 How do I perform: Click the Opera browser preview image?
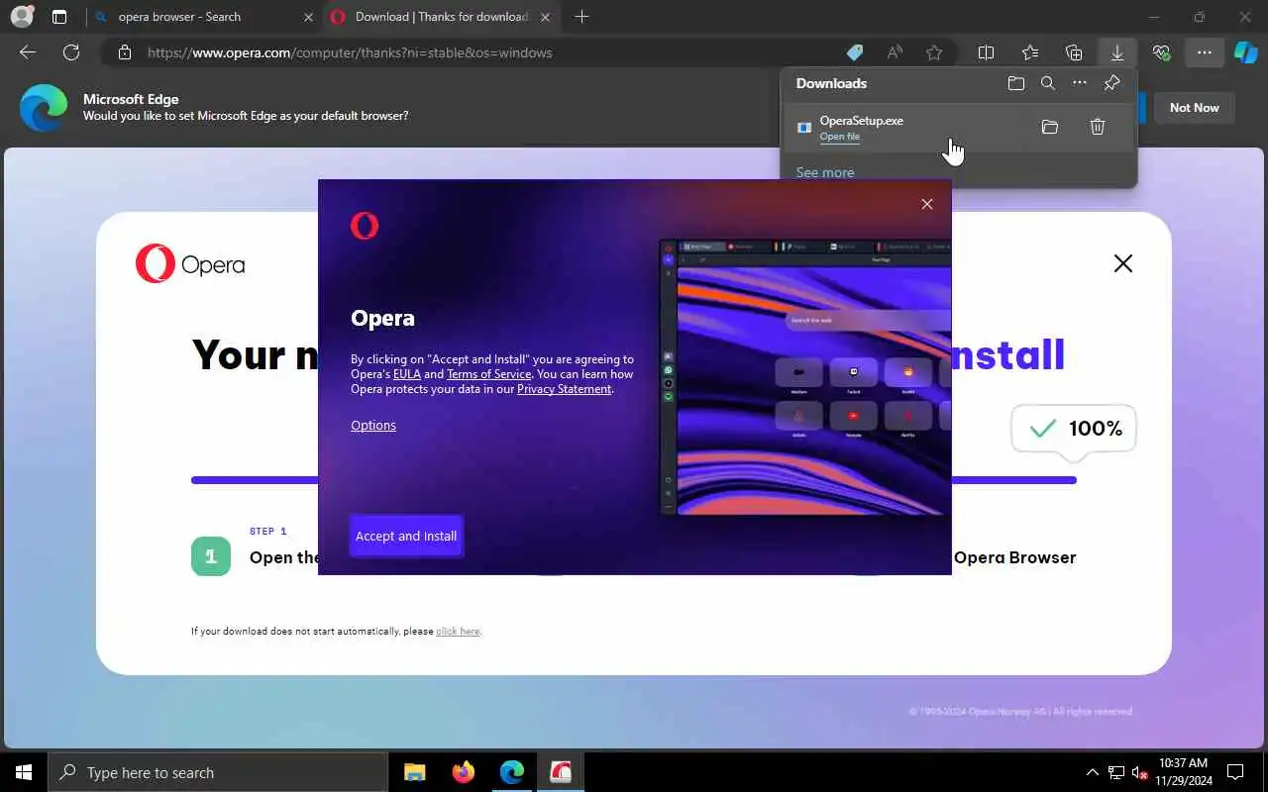[x=805, y=377]
